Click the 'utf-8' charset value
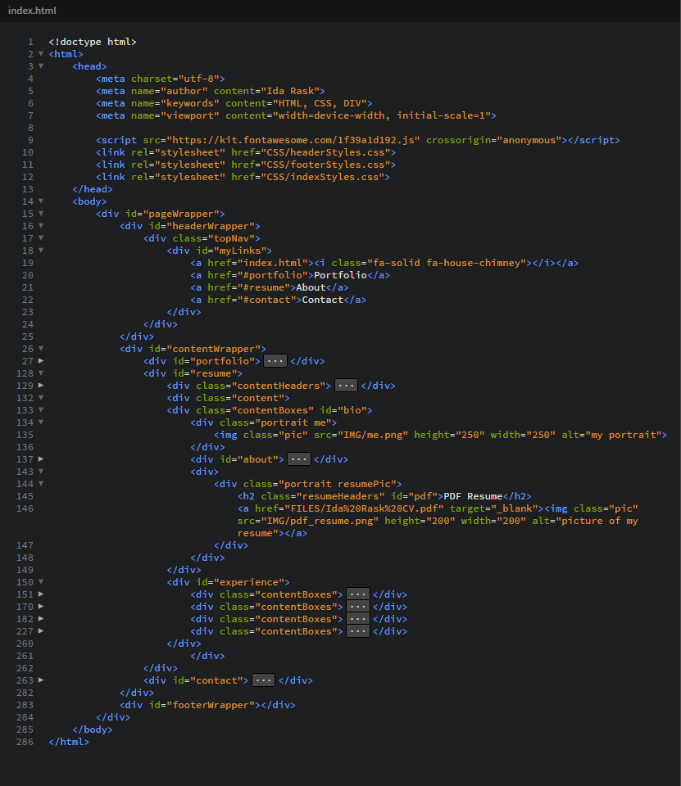Viewport: 681px width, 786px height. tap(199, 79)
